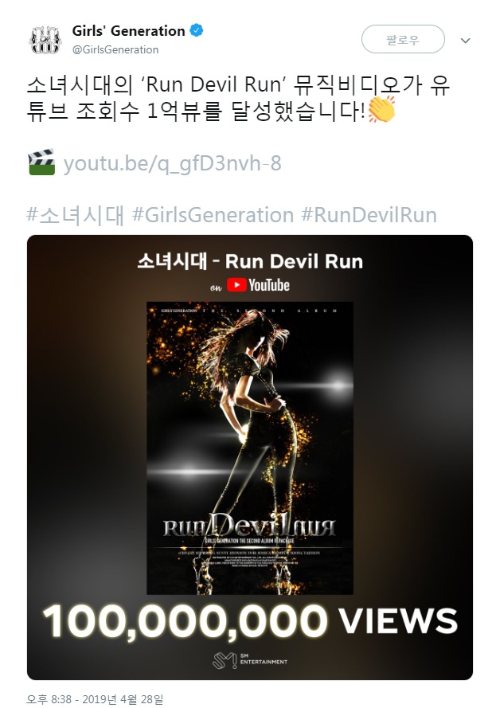Open the #RunDevilRun hashtag

pyautogui.click(x=369, y=214)
